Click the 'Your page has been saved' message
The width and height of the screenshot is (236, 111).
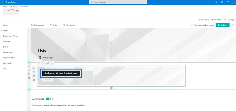[x=204, y=25]
